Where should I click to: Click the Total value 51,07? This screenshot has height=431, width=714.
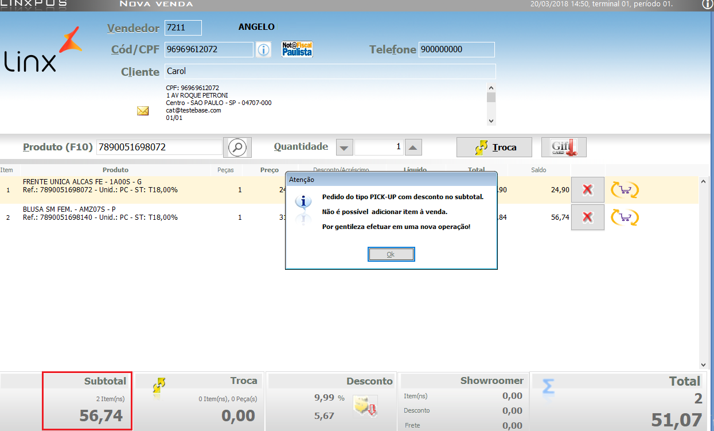click(677, 421)
